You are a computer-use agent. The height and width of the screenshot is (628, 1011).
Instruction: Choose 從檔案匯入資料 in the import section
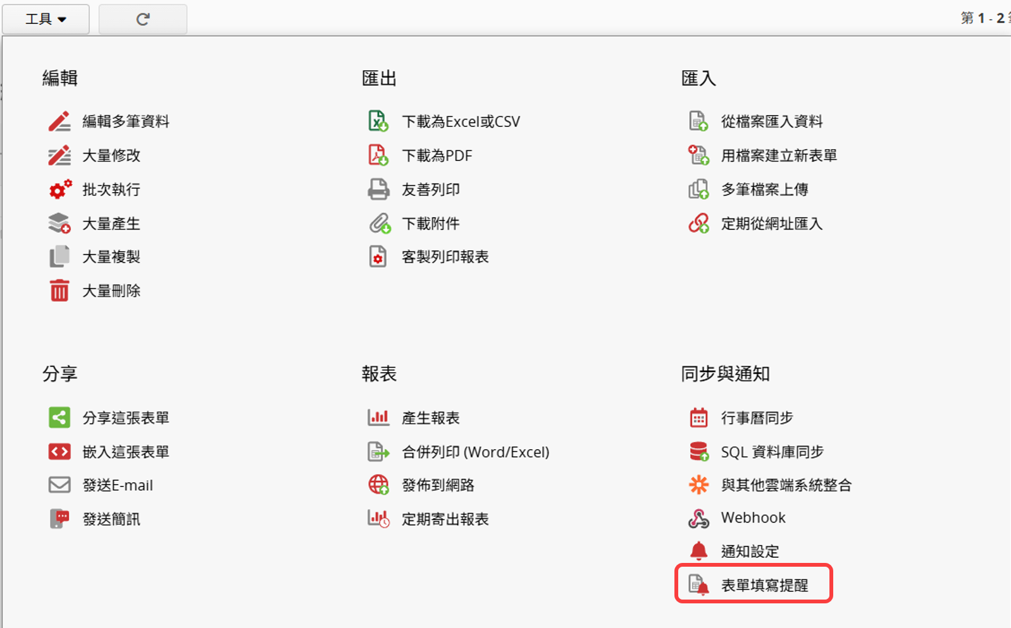point(772,121)
